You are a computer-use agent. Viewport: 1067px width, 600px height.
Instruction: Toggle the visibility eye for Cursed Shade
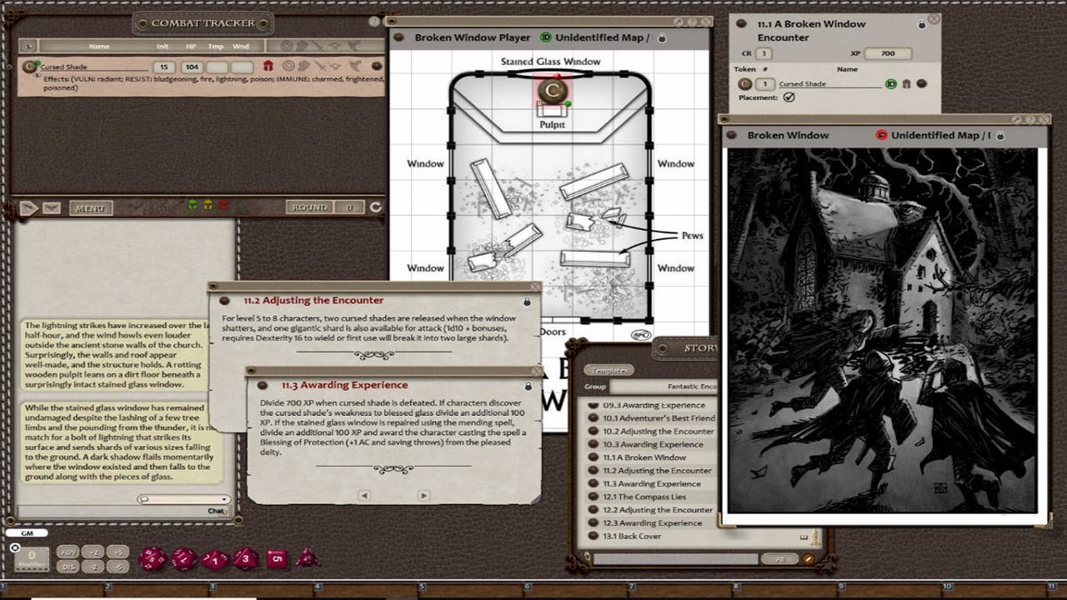[37, 75]
